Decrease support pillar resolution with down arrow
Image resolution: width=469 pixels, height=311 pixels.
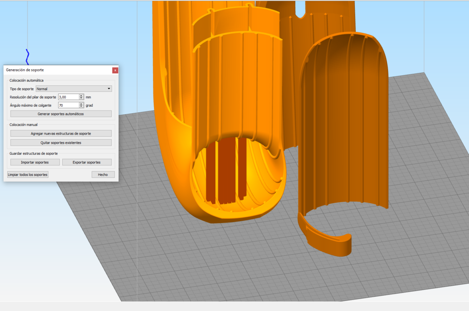[x=82, y=98]
